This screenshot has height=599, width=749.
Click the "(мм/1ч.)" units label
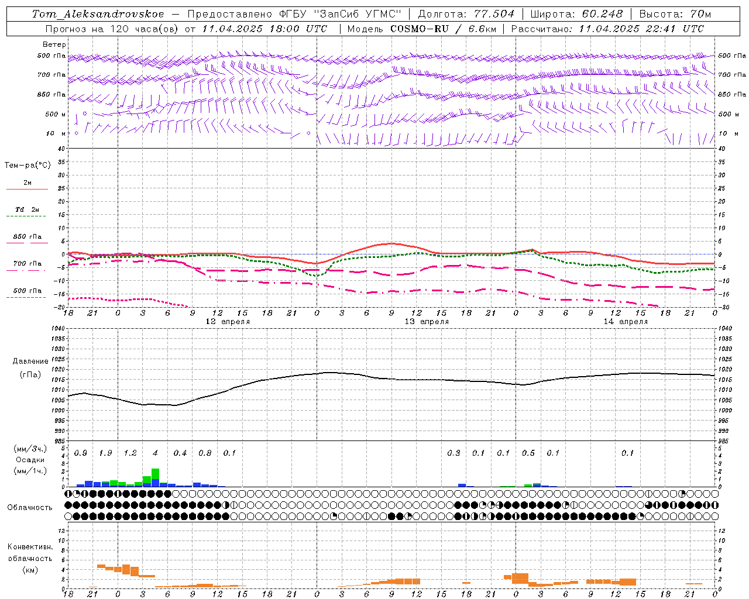point(30,471)
